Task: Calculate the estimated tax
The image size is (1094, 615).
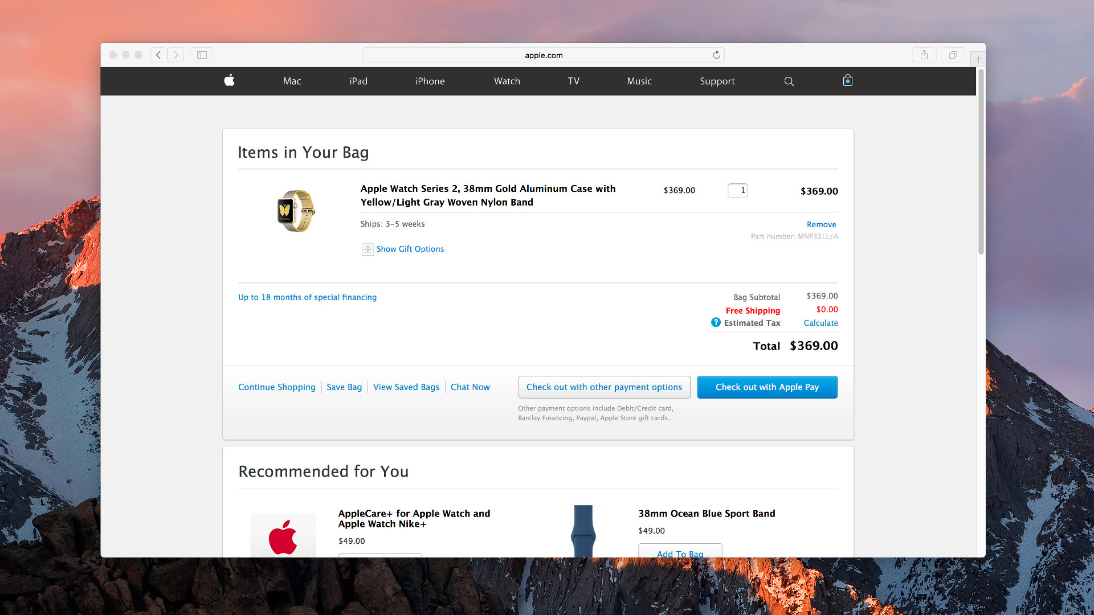Action: 820,322
